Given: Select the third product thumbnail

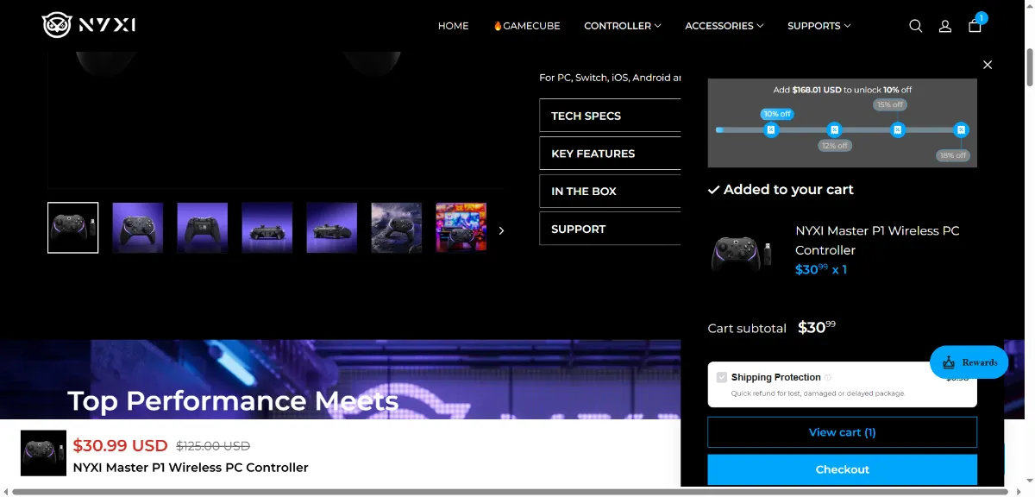Looking at the screenshot, I should [x=203, y=228].
